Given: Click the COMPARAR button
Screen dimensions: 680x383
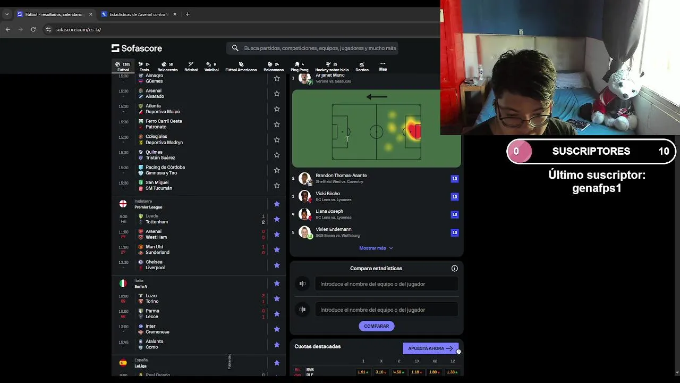Looking at the screenshot, I should point(376,326).
